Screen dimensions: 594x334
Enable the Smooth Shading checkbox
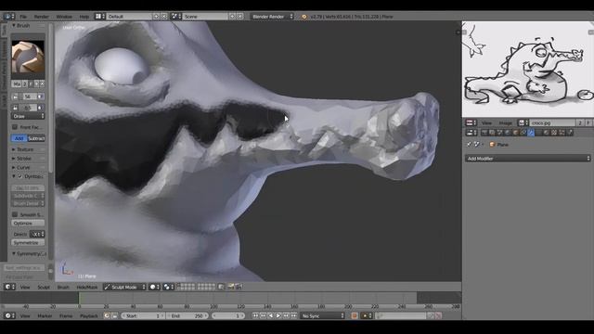coord(15,214)
